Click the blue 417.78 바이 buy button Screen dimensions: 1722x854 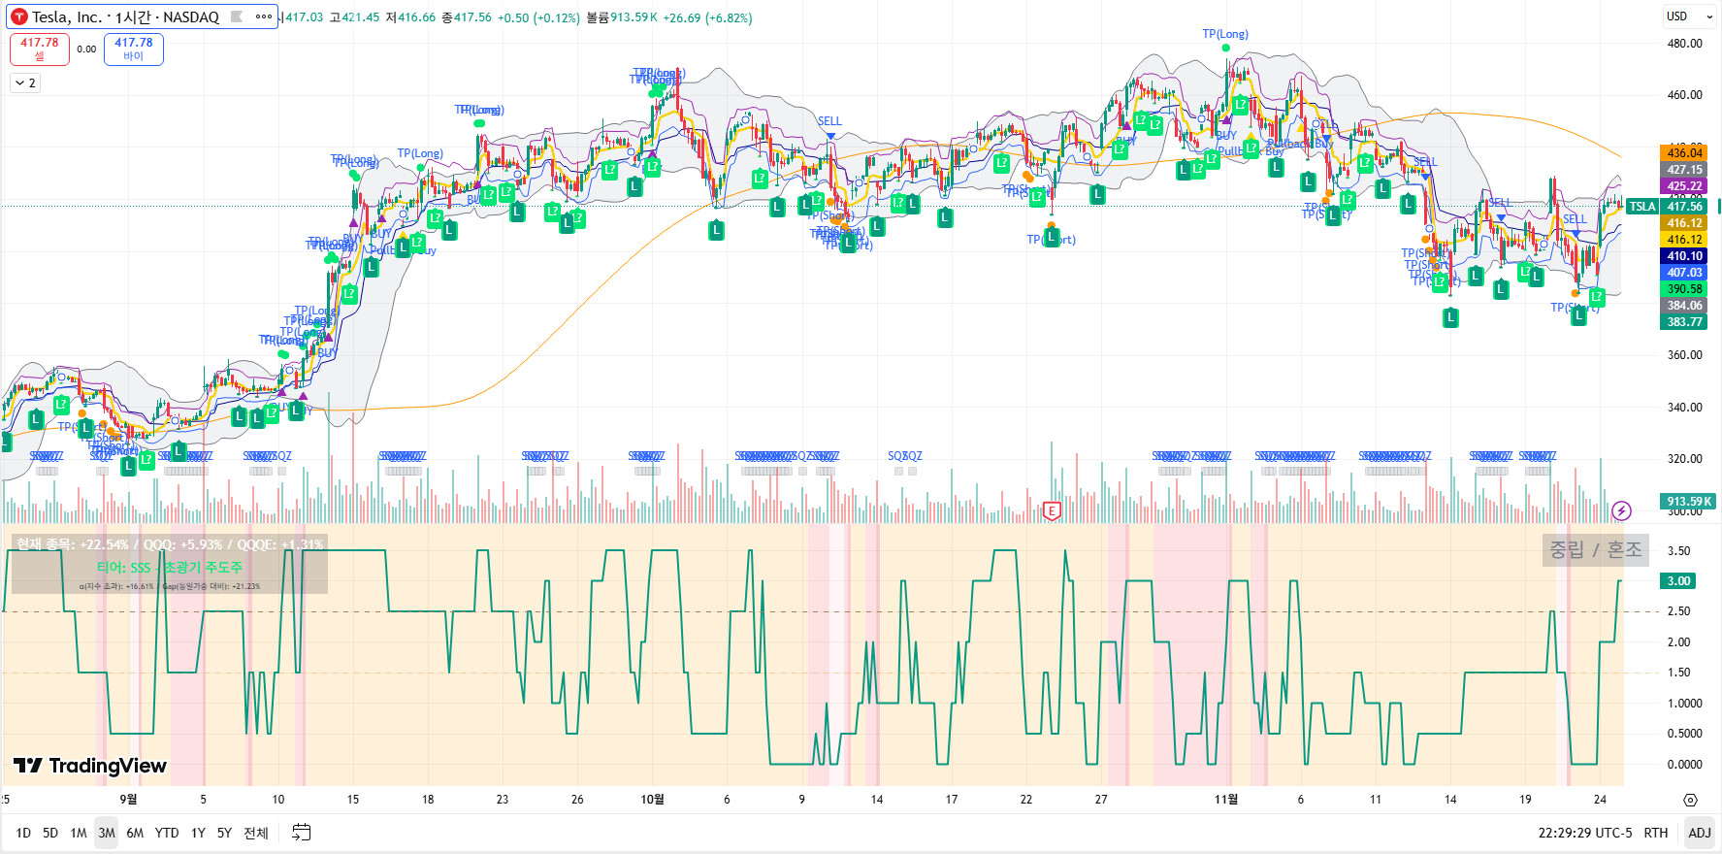click(134, 49)
